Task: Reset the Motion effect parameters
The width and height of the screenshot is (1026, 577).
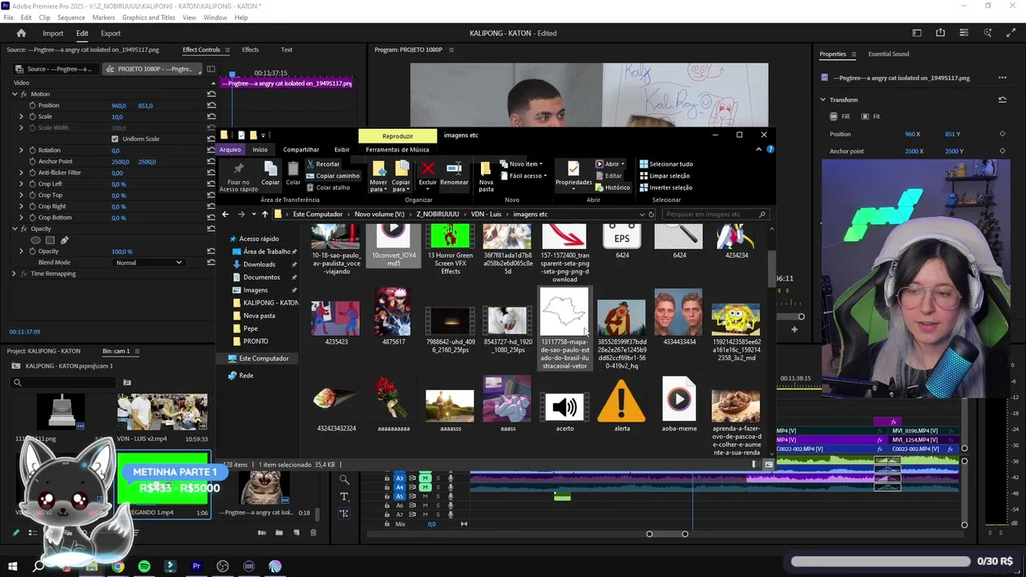Action: [x=211, y=94]
